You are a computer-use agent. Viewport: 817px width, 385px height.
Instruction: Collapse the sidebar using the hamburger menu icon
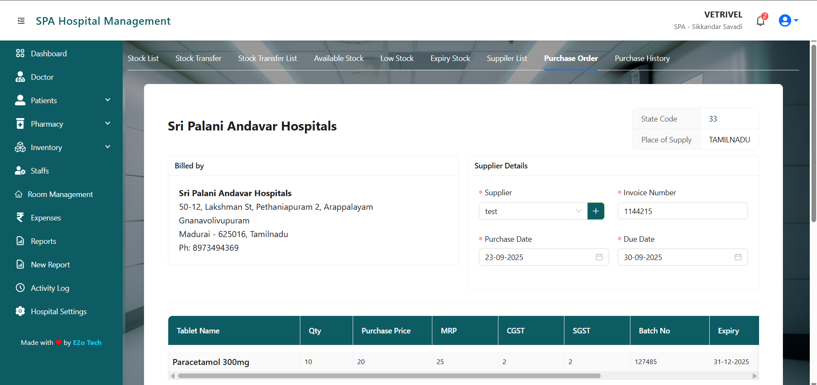point(21,21)
